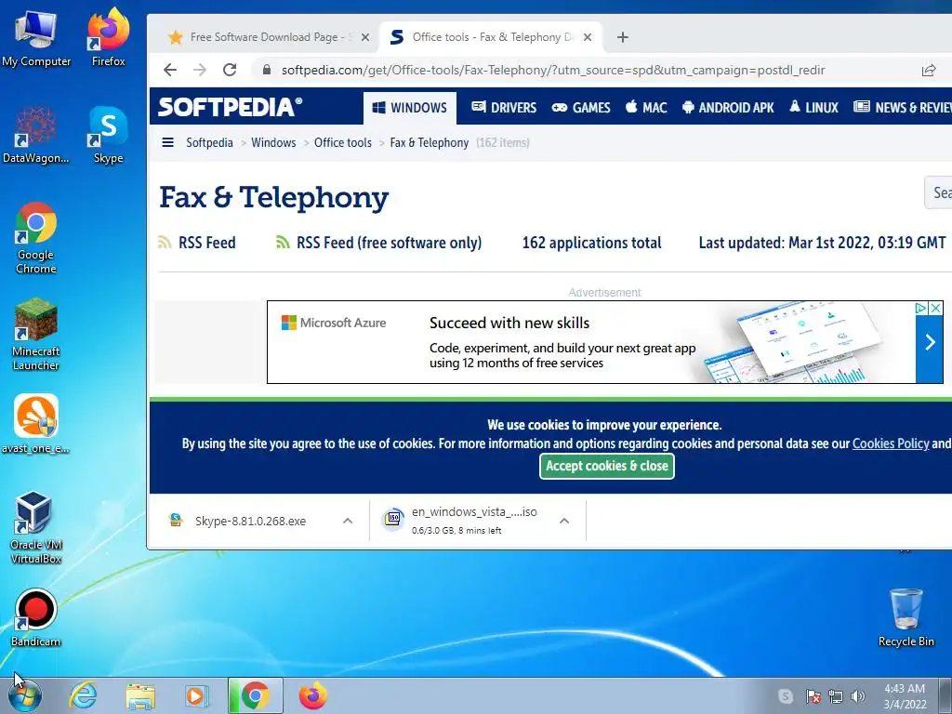Viewport: 952px width, 714px height.
Task: Open Firefox from taskbar
Action: pos(313,695)
